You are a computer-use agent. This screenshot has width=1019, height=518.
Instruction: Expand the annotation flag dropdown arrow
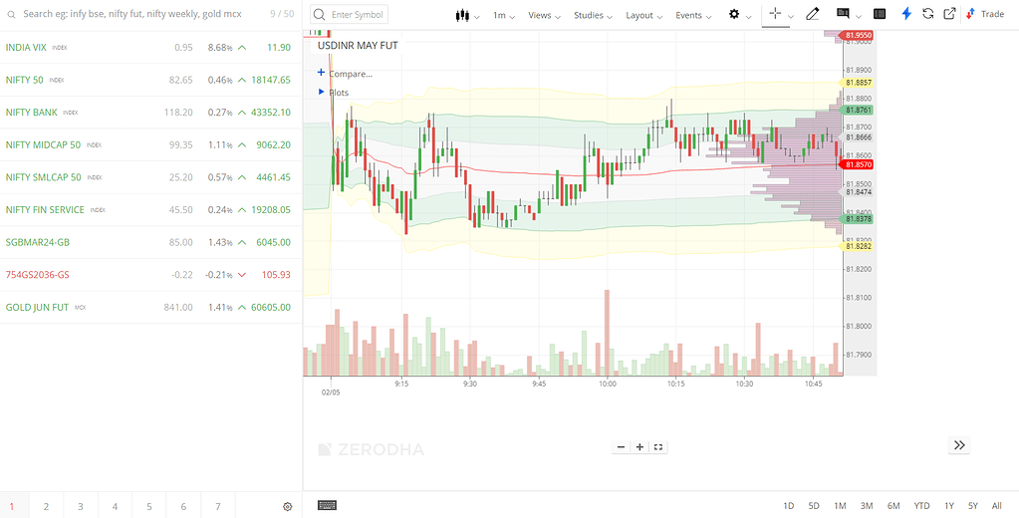[x=860, y=16]
